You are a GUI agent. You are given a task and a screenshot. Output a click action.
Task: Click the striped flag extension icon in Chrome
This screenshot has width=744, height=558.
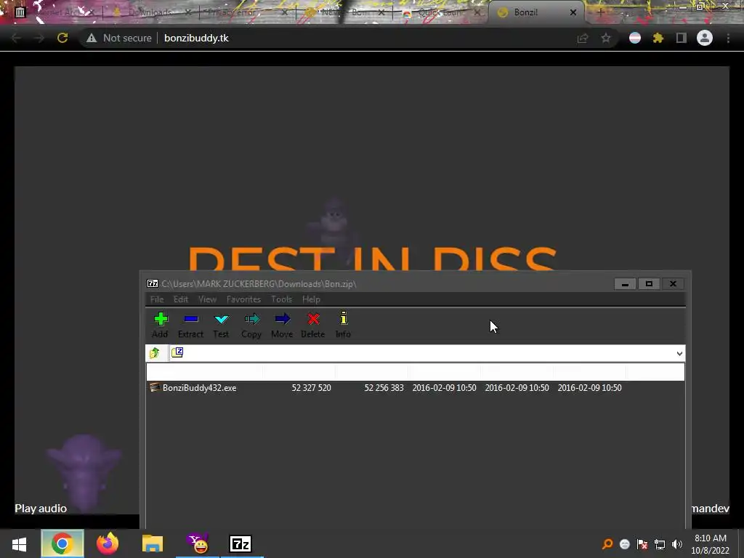[x=635, y=38]
